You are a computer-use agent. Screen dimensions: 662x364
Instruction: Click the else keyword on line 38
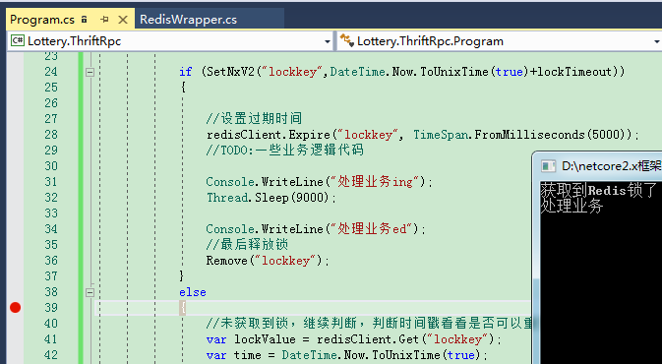[193, 292]
